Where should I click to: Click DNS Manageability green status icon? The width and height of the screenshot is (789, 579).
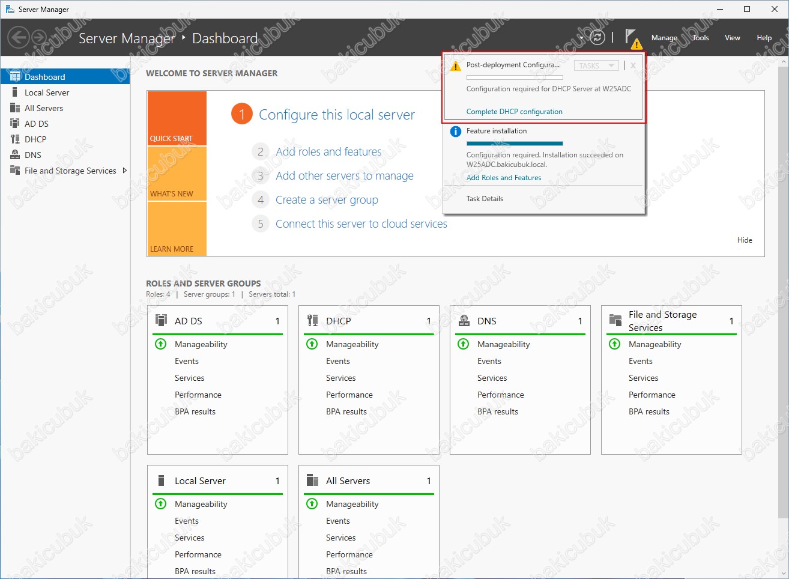(x=464, y=344)
